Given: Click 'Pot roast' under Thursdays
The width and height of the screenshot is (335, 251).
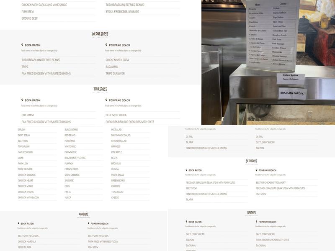Looking at the screenshot, I should click(x=28, y=115).
